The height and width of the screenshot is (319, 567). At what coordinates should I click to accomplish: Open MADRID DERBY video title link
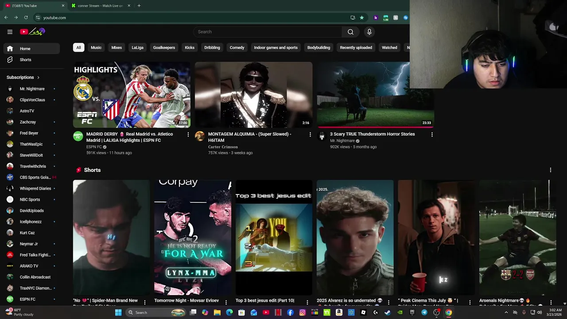coord(130,137)
